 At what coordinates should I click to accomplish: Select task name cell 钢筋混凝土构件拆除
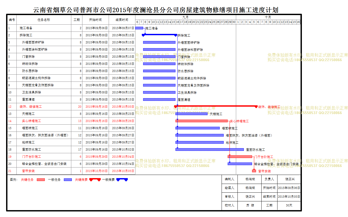click(x=44, y=78)
